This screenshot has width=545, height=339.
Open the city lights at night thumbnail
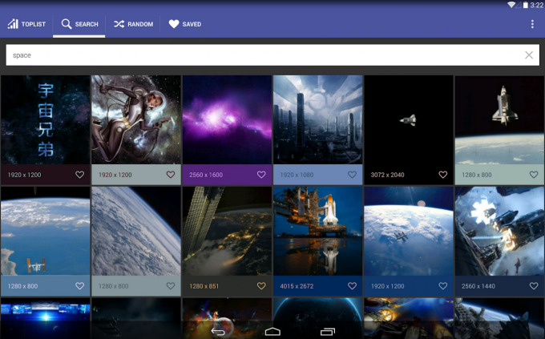click(227, 232)
